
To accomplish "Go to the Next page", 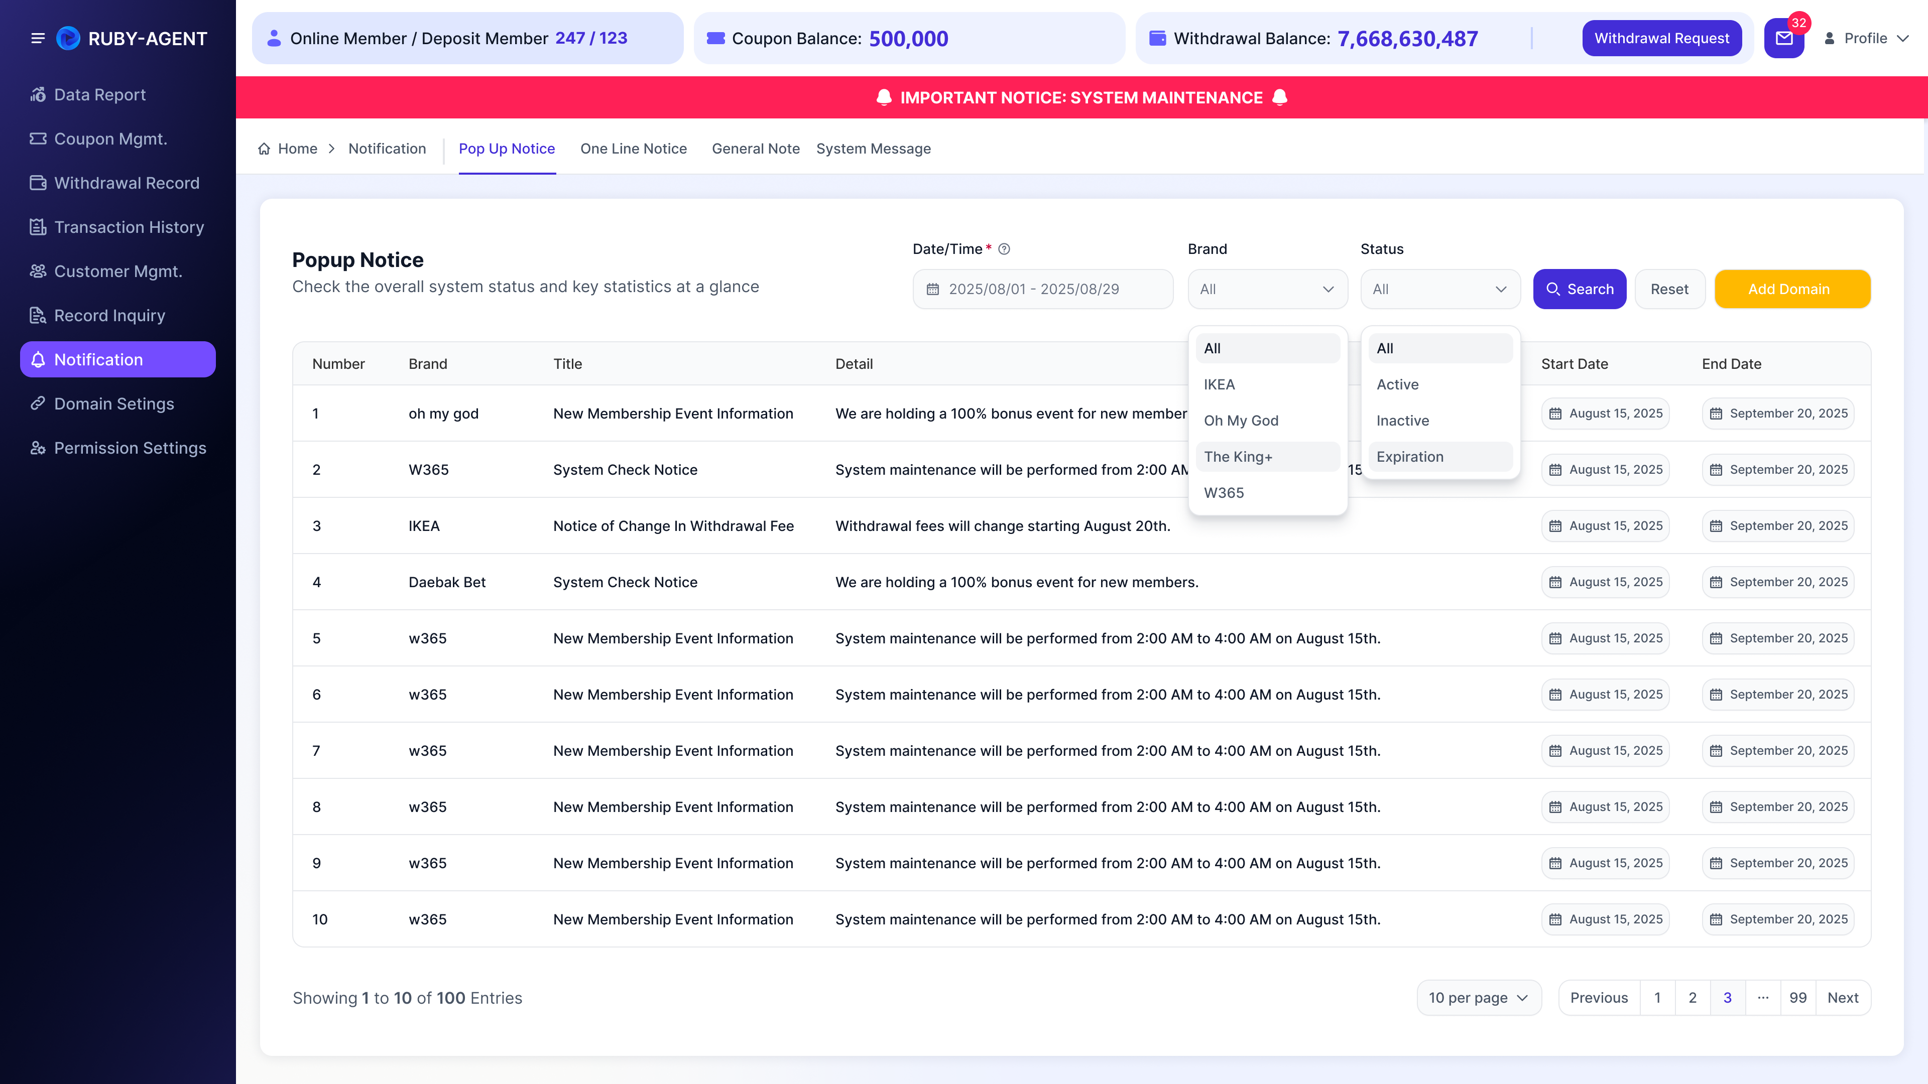I will (x=1843, y=998).
